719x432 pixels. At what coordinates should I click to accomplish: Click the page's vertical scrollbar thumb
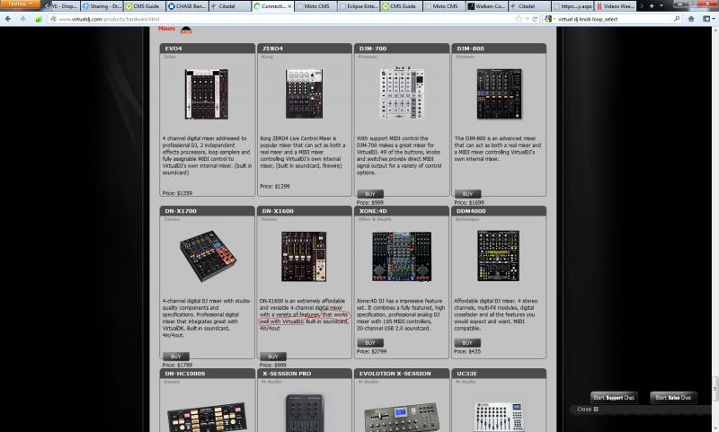(715, 388)
